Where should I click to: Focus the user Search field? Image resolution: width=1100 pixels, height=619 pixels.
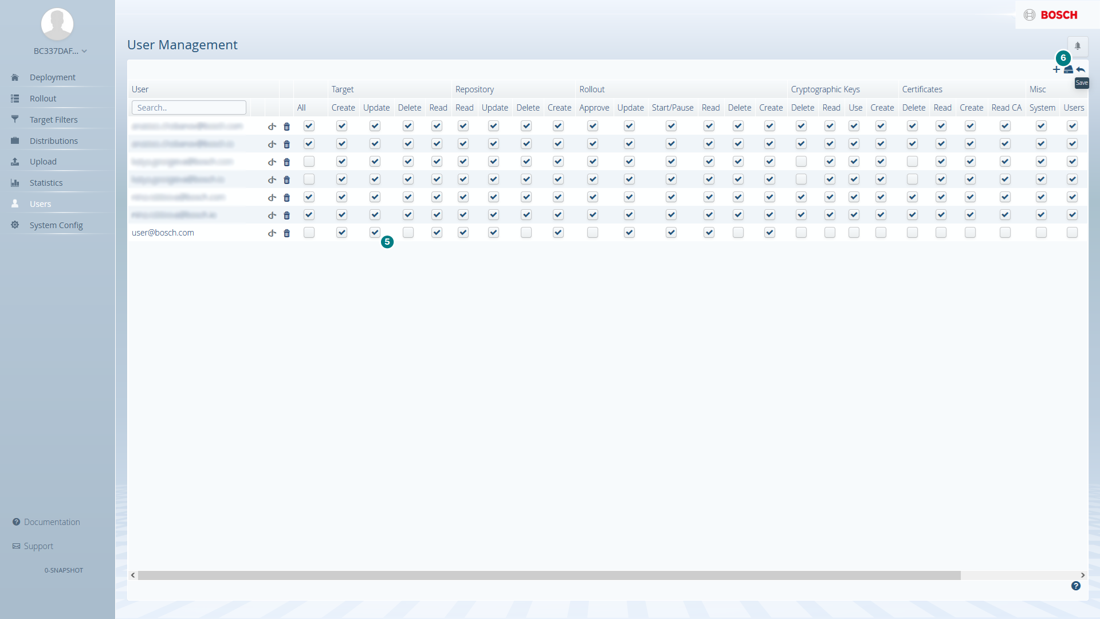pyautogui.click(x=188, y=108)
